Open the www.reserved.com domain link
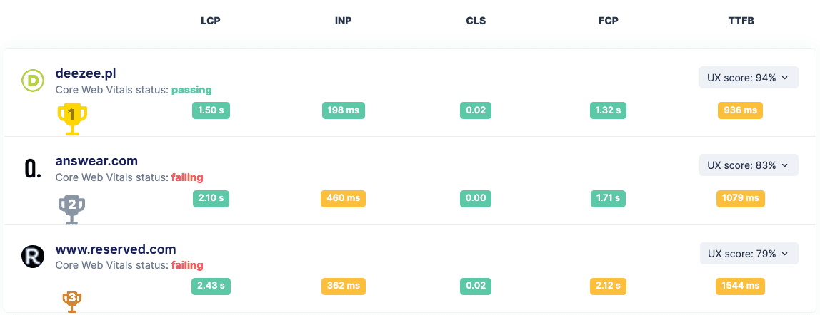 click(x=116, y=249)
